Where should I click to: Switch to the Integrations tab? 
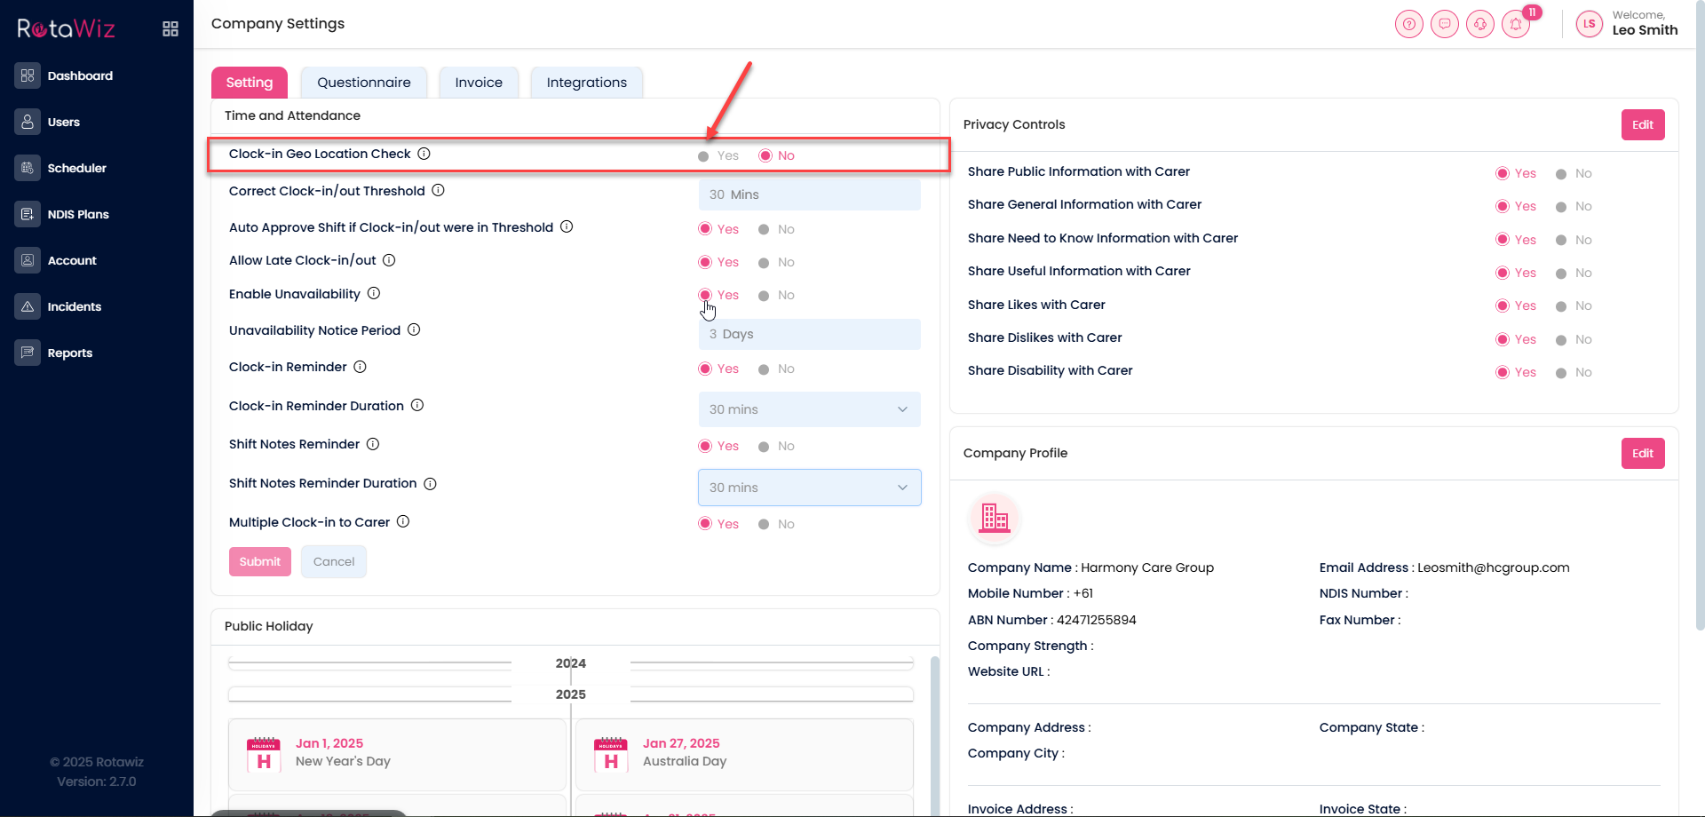tap(586, 83)
